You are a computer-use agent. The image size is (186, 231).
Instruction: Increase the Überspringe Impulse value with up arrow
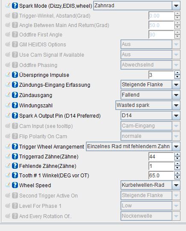point(177,73)
